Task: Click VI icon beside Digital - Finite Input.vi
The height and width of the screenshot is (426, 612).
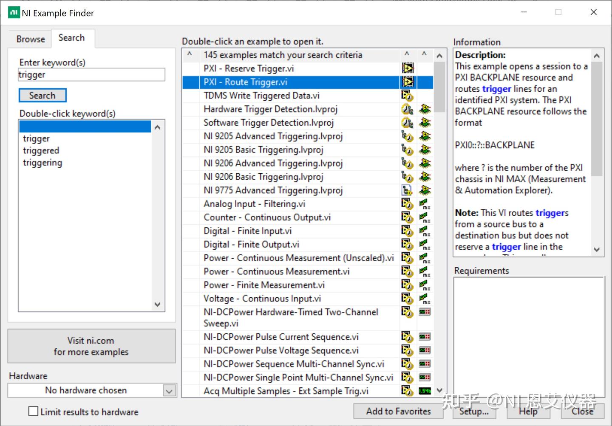Action: [408, 231]
